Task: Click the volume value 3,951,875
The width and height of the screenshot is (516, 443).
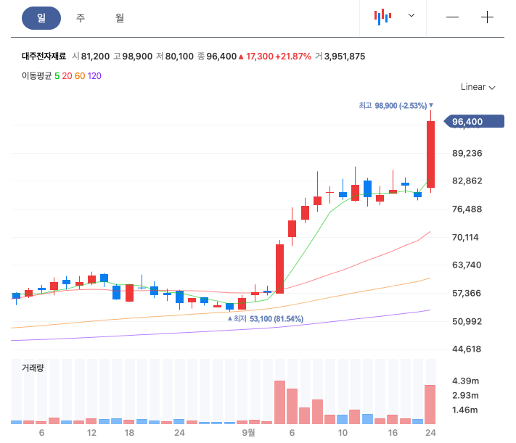Action: click(x=345, y=57)
